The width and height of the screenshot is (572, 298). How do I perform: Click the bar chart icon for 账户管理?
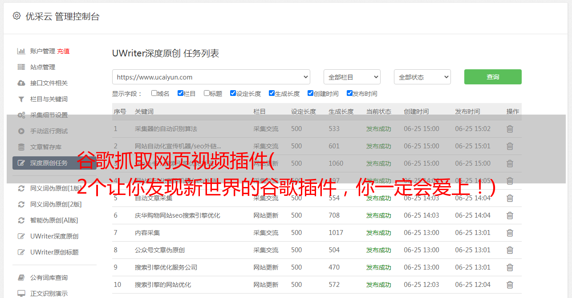click(x=21, y=51)
